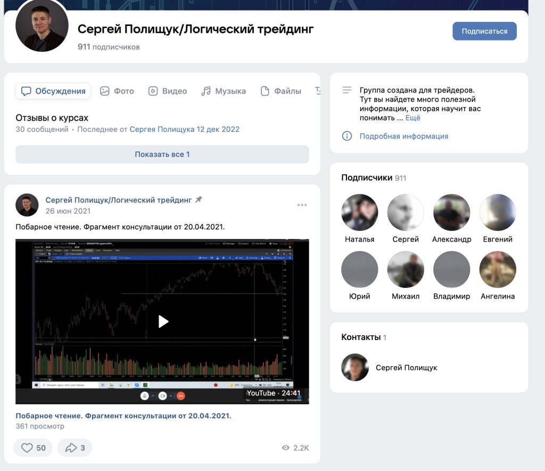
Task: Click subscriber name Михаил
Action: coord(405,296)
